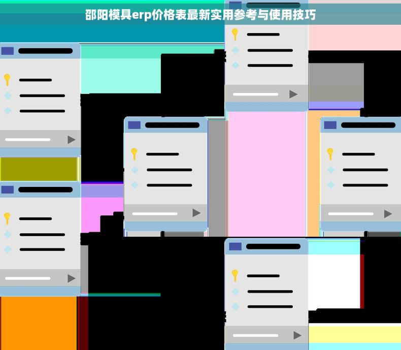Click the blue square icon in the top-left window header
401x350 pixels.
coord(8,51)
